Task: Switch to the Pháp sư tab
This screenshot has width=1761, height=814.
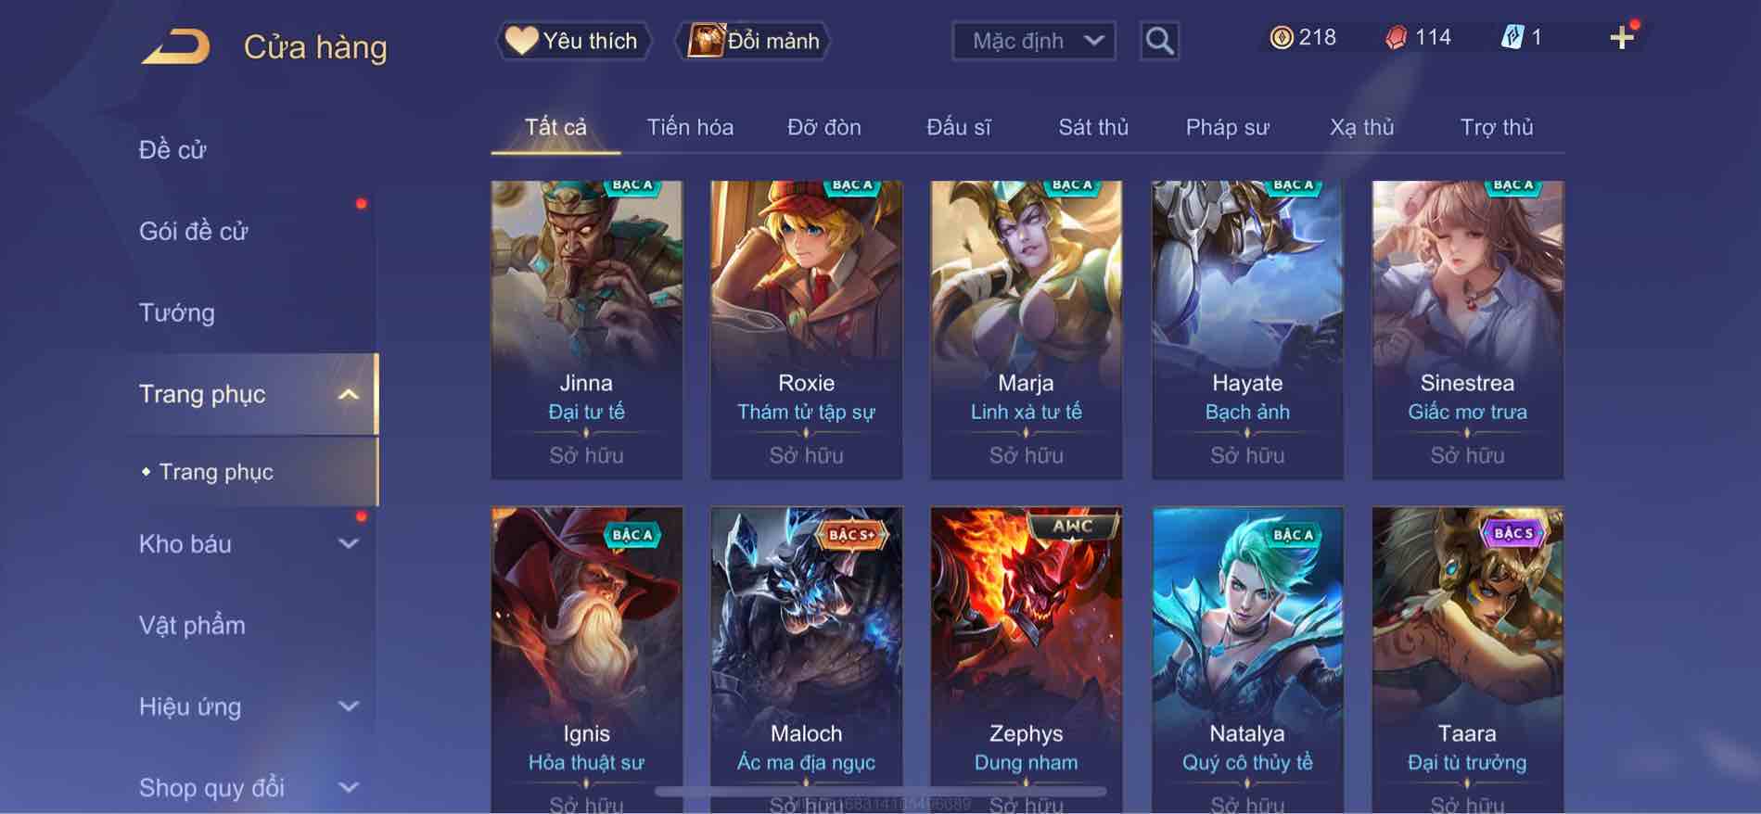Action: click(1227, 127)
